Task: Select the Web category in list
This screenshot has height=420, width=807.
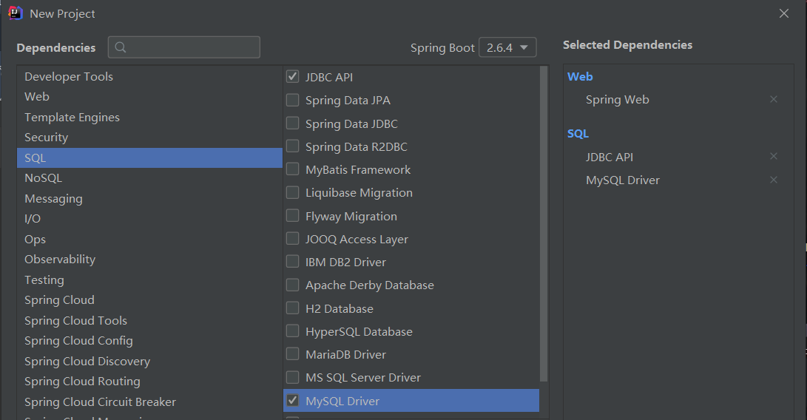Action: [x=149, y=97]
